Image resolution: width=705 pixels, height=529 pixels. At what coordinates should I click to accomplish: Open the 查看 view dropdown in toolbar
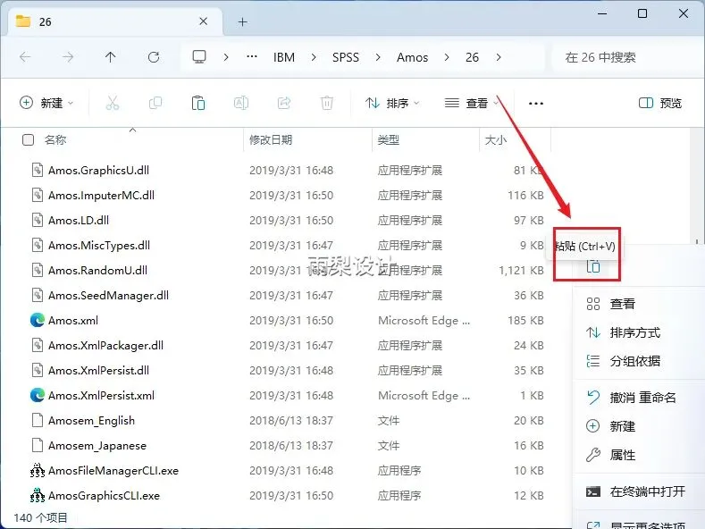[472, 103]
